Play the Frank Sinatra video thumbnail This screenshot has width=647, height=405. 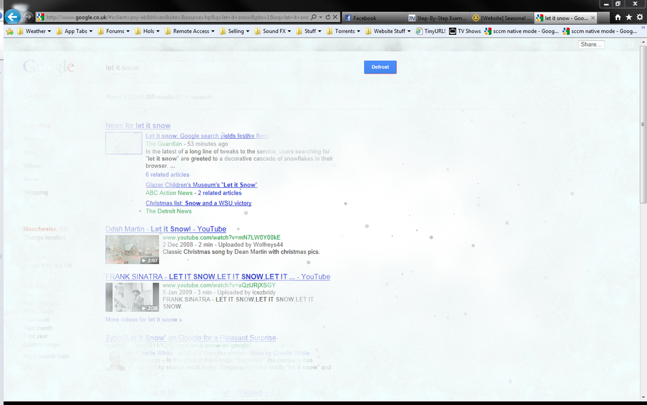pos(132,297)
